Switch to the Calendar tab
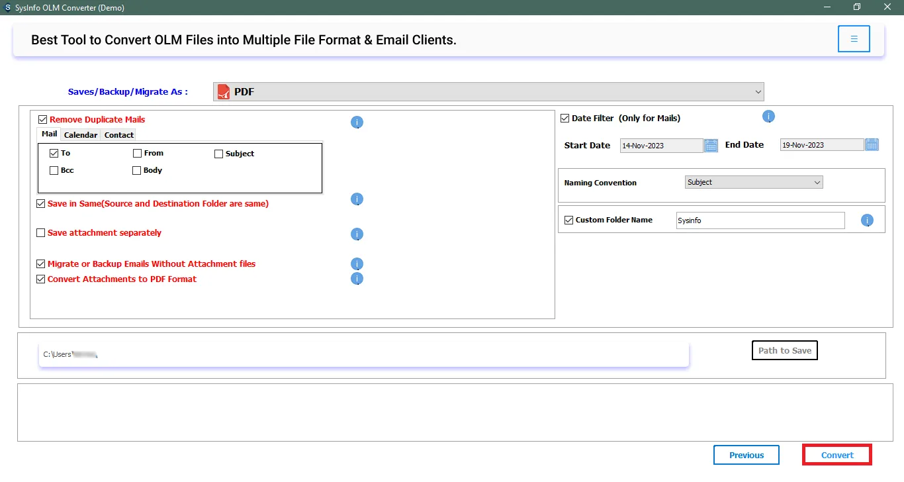This screenshot has height=482, width=904. [81, 135]
